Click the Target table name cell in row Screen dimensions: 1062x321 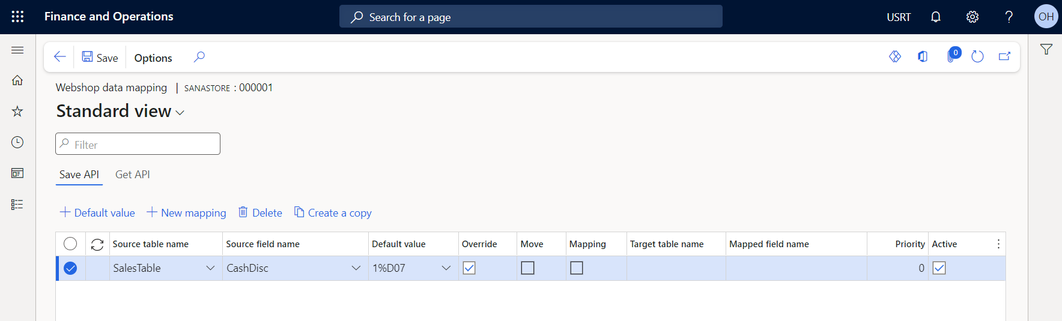(x=676, y=268)
